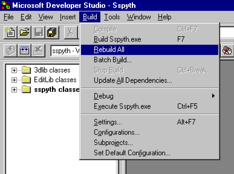The image size is (234, 174).
Task: Expand the 3dlib classes tree node
Action: coord(14,70)
